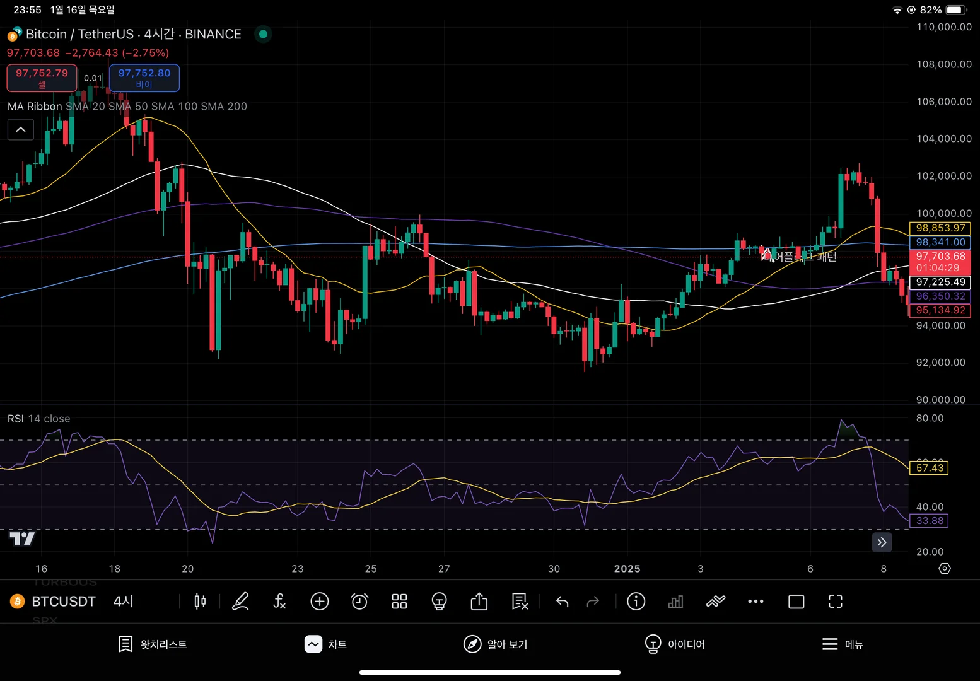Screen dimensions: 980x681
Task: Select the RSI 14 close indicator label
Action: 39,419
